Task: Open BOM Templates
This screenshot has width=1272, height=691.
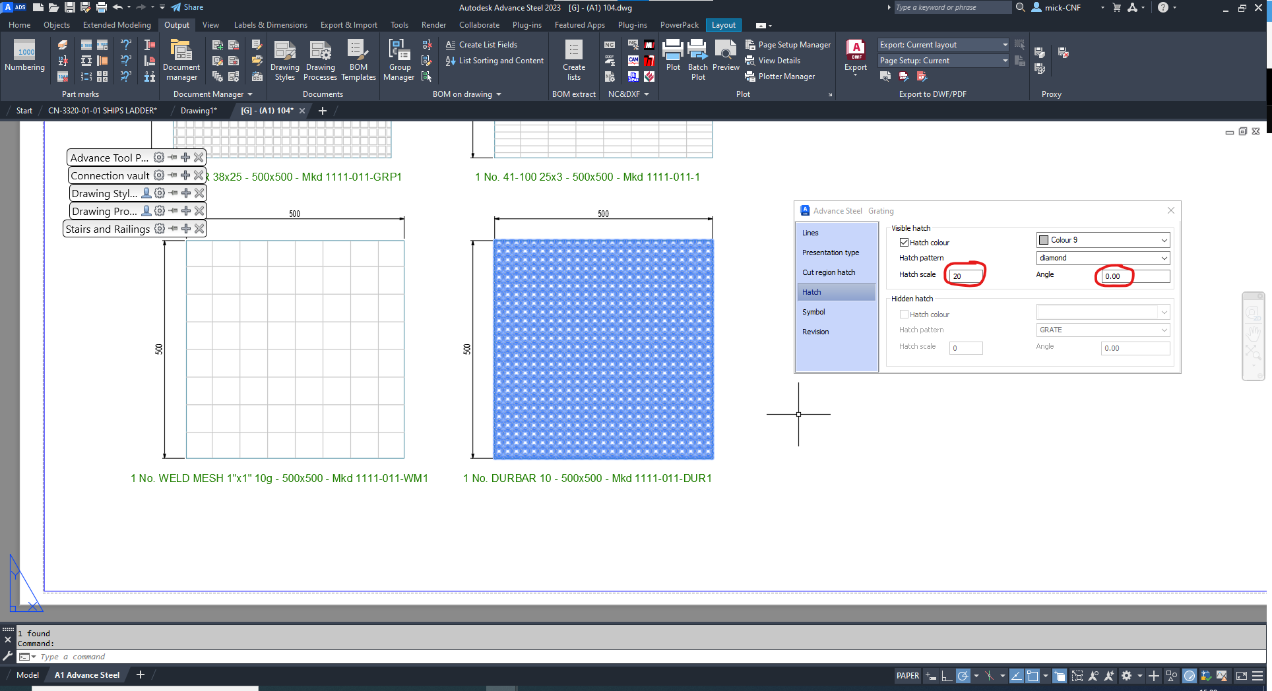Action: click(x=358, y=58)
